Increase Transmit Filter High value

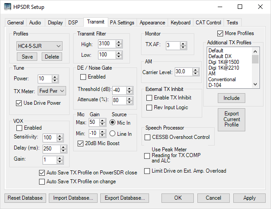[x=119, y=42]
